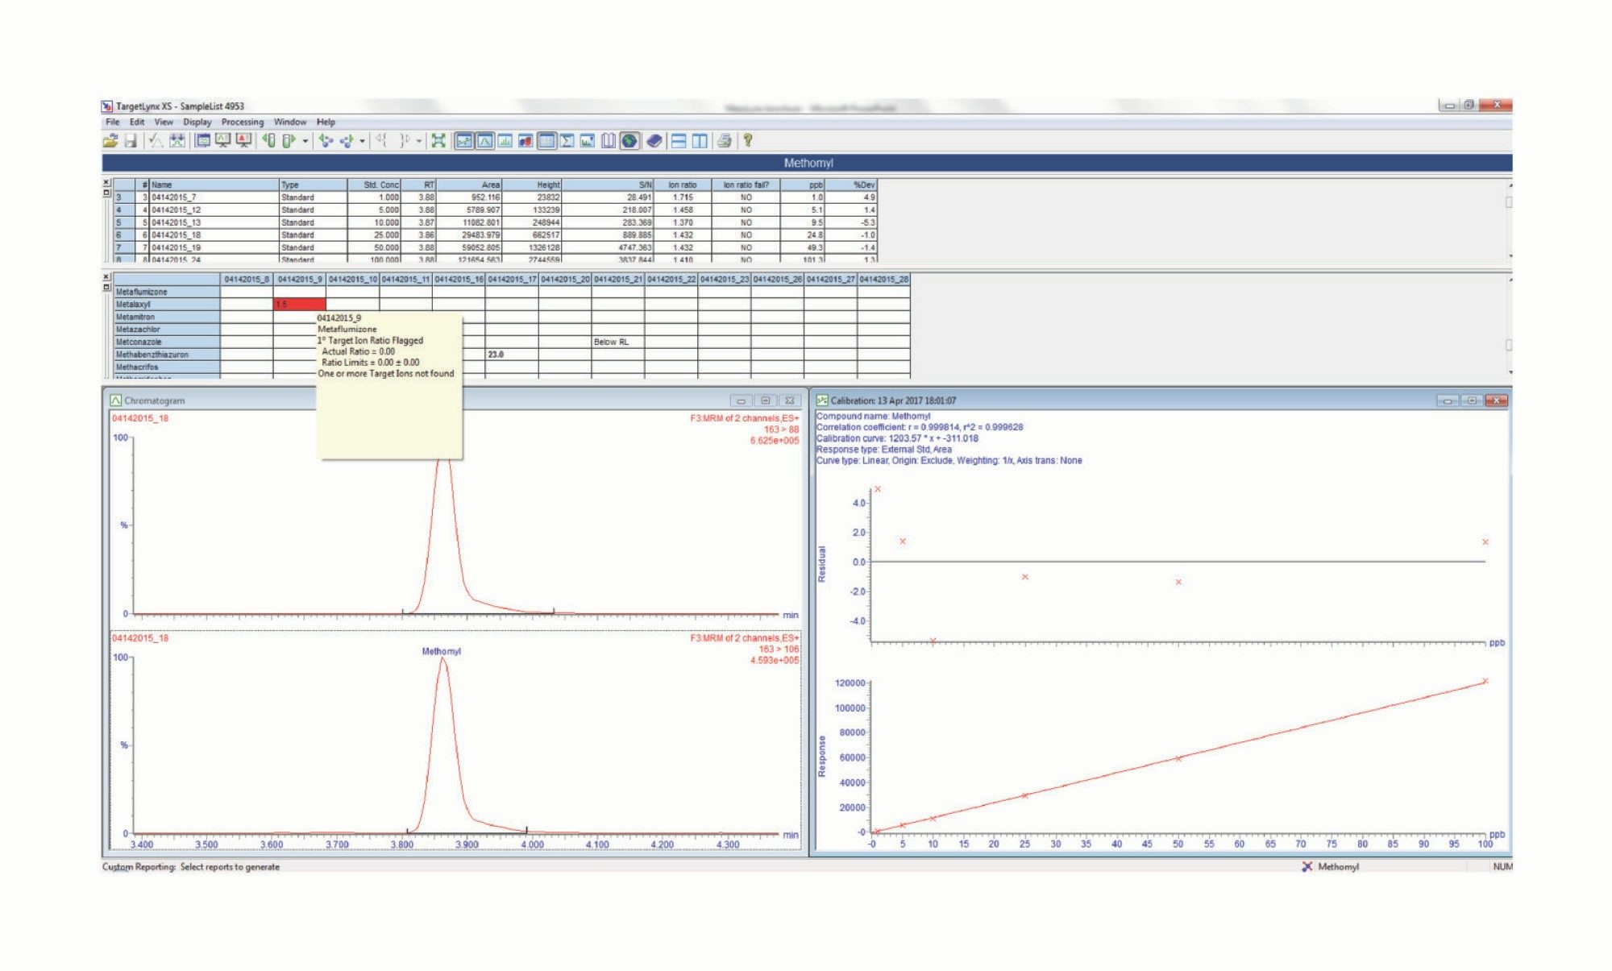The height and width of the screenshot is (971, 1612).
Task: Tile windows horizontally icon
Action: [679, 141]
